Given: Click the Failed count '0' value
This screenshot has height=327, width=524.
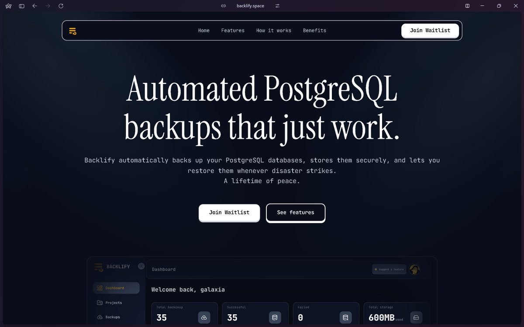Looking at the screenshot, I should 300,318.
